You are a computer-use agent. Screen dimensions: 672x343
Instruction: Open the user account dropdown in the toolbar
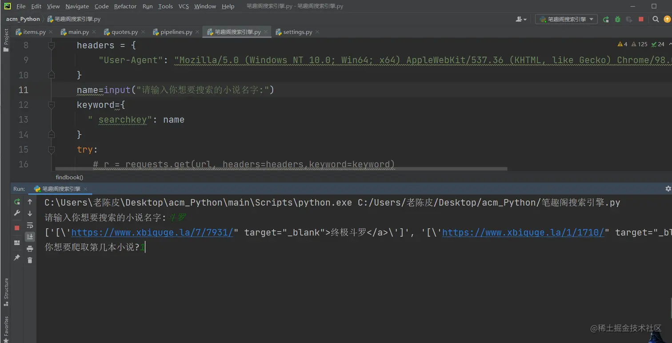point(521,19)
